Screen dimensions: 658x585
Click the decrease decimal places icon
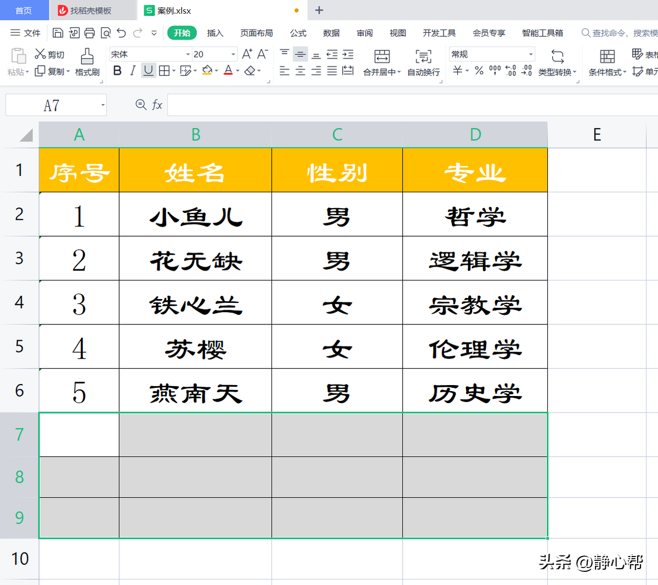pos(527,71)
